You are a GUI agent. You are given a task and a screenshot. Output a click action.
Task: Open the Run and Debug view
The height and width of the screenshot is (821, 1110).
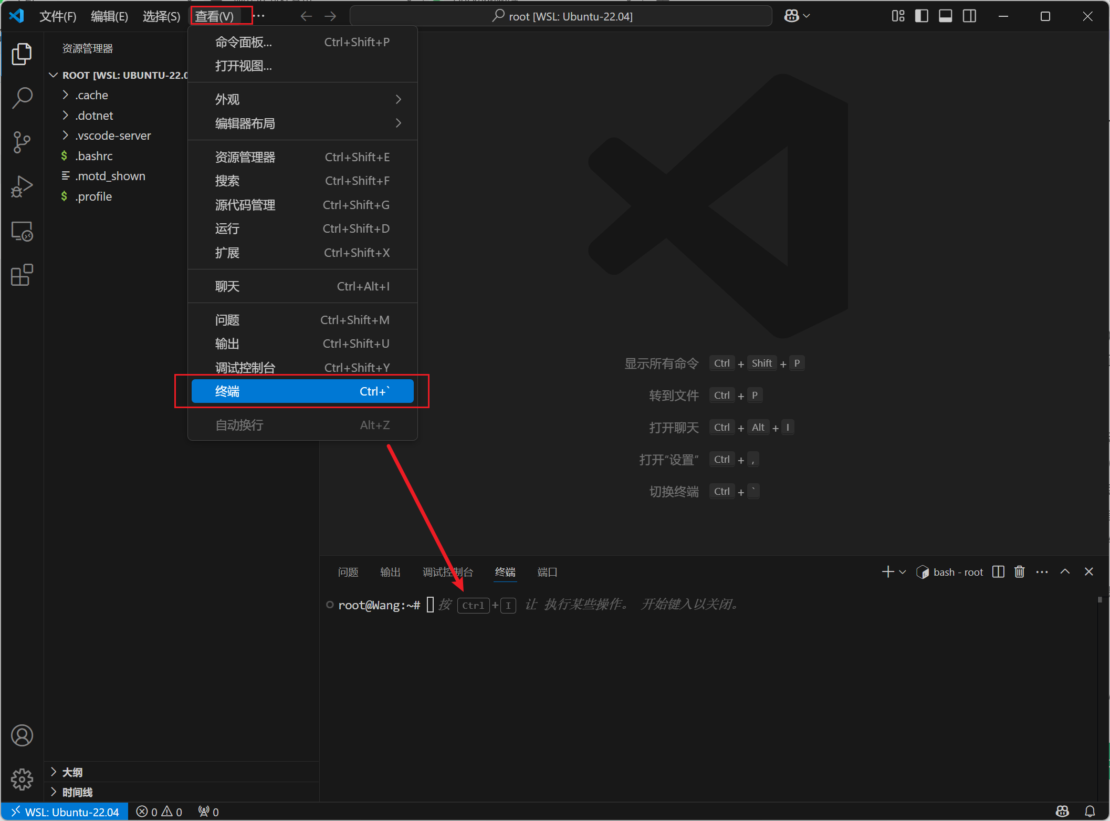point(22,186)
